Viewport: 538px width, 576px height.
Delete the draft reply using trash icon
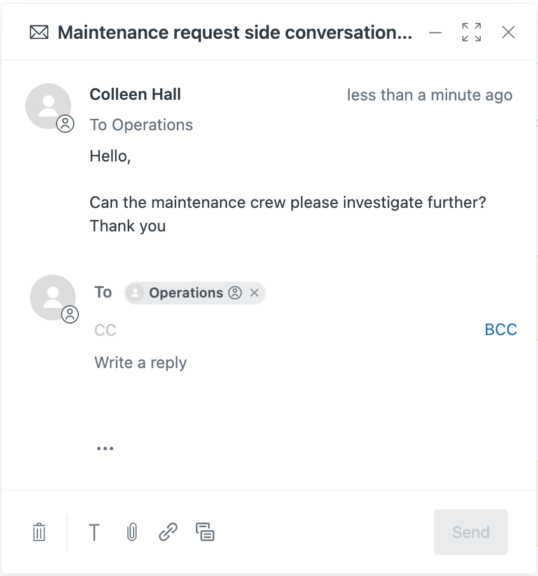[x=39, y=532]
